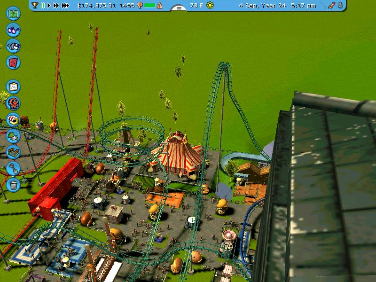Pause the game
Viewport: 376px width, 282px height.
point(43,5)
